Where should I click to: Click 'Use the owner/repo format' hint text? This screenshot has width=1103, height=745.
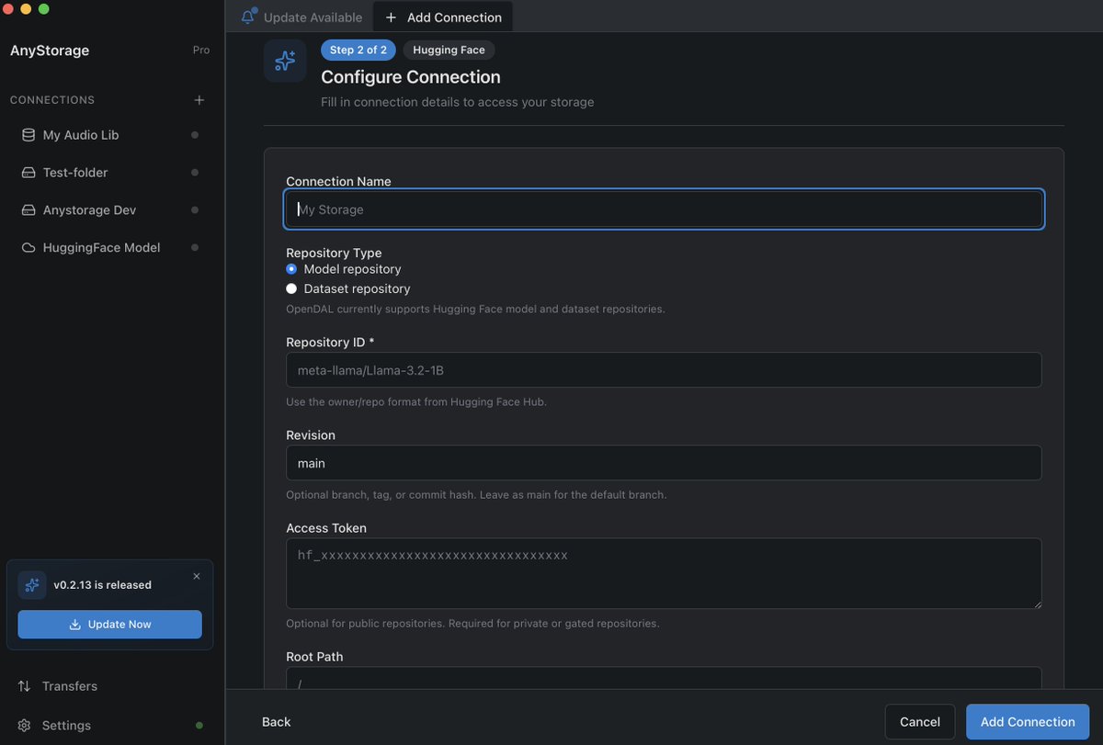[x=416, y=401]
